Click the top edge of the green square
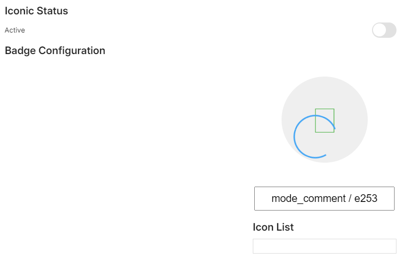 pyautogui.click(x=325, y=109)
